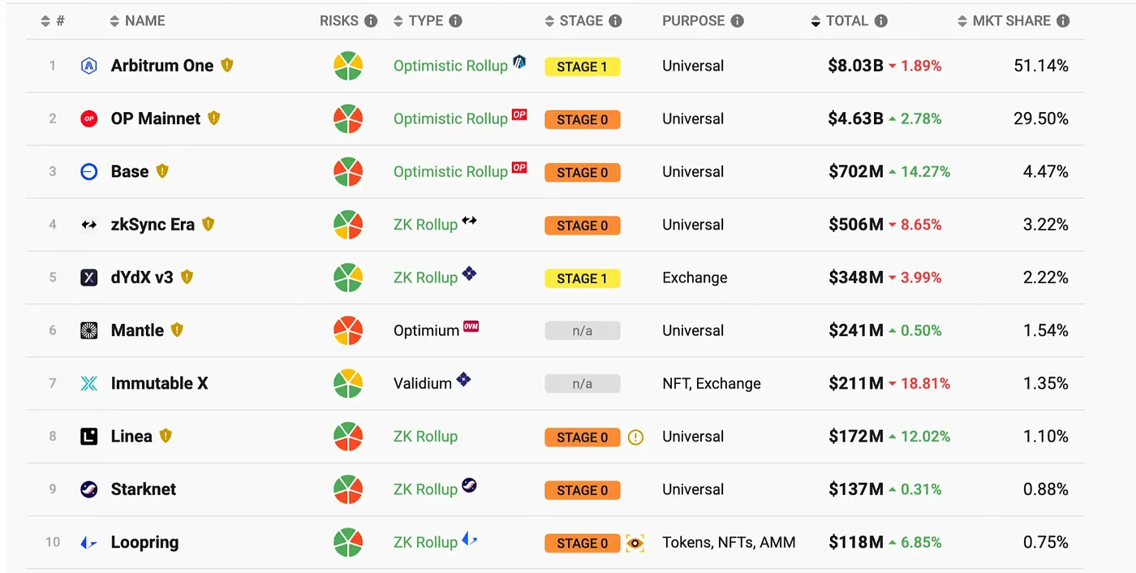Click the Immutable X logo icon
This screenshot has width=1136, height=573.
point(89,384)
